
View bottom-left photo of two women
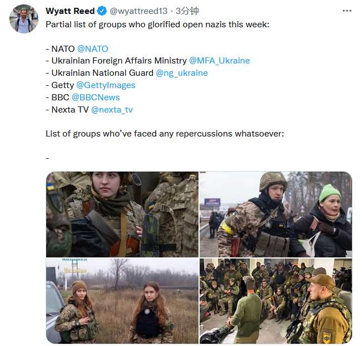point(122,301)
